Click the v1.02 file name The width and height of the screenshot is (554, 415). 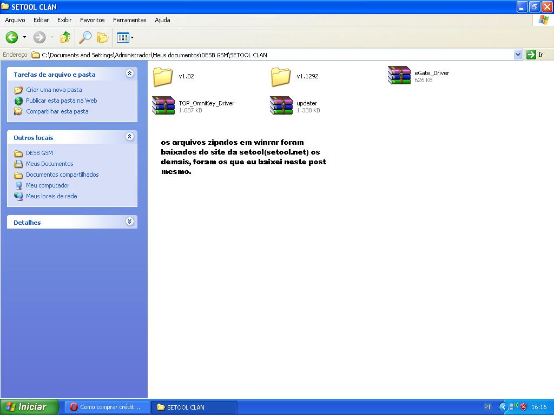[186, 76]
